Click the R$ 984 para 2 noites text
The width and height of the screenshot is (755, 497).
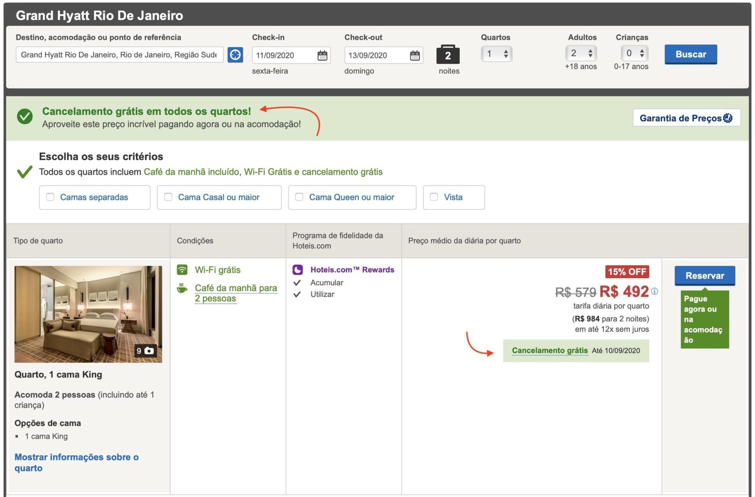tap(611, 319)
